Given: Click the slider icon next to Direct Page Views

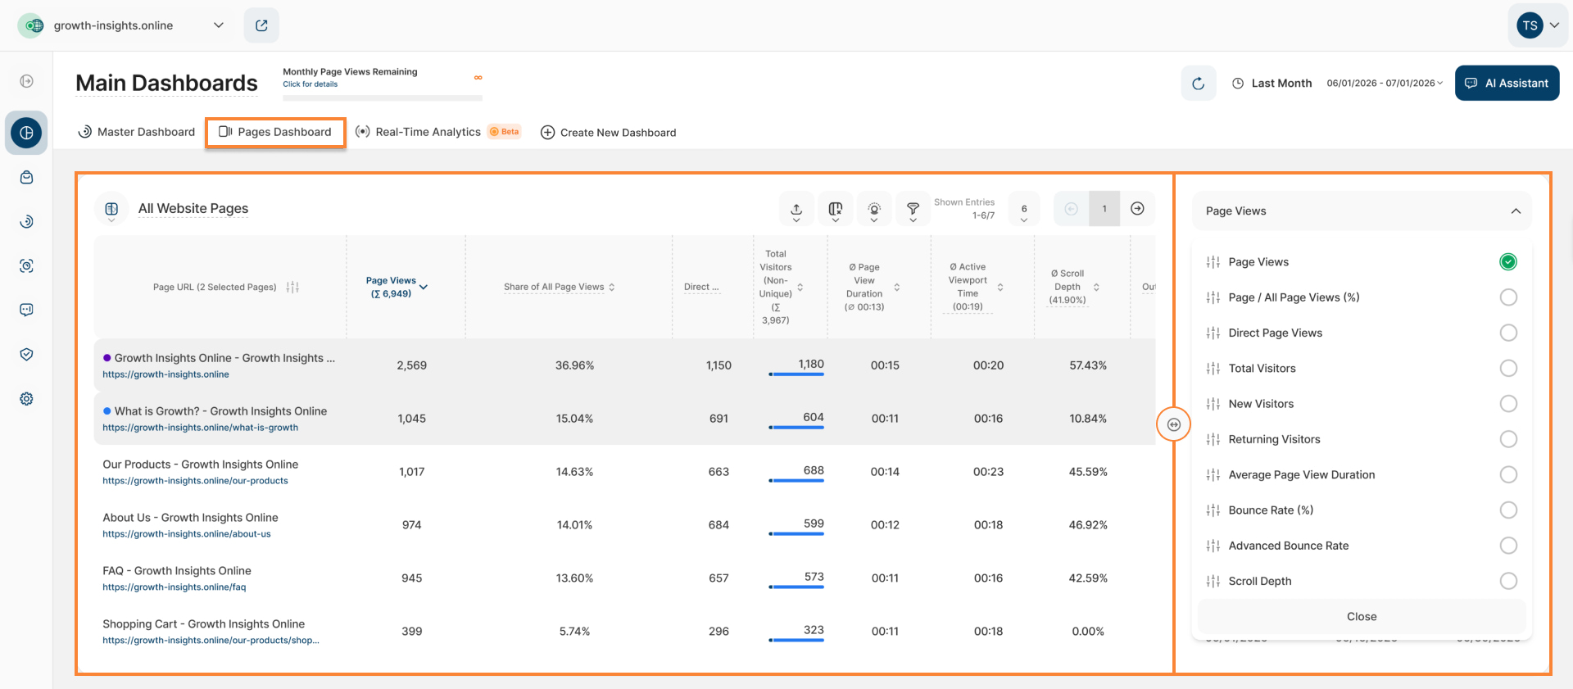Looking at the screenshot, I should click(x=1213, y=333).
